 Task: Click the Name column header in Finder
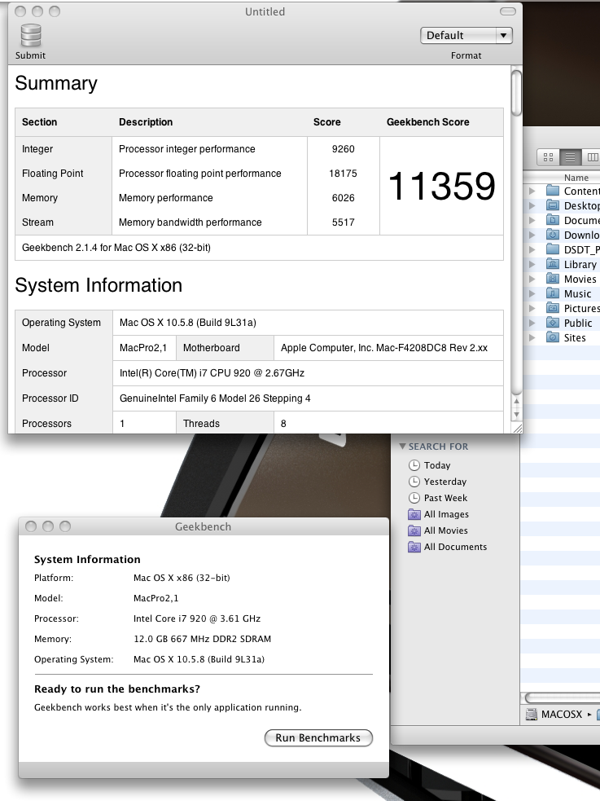(576, 178)
